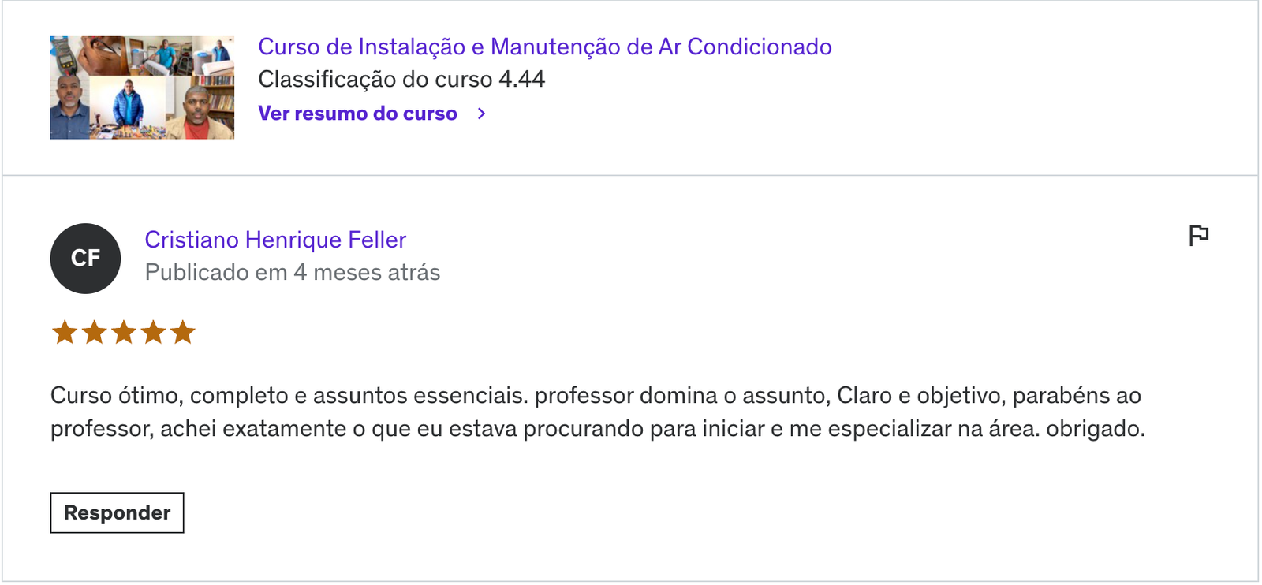Image resolution: width=1262 pixels, height=585 pixels.
Task: Click the Responder button
Action: (117, 512)
